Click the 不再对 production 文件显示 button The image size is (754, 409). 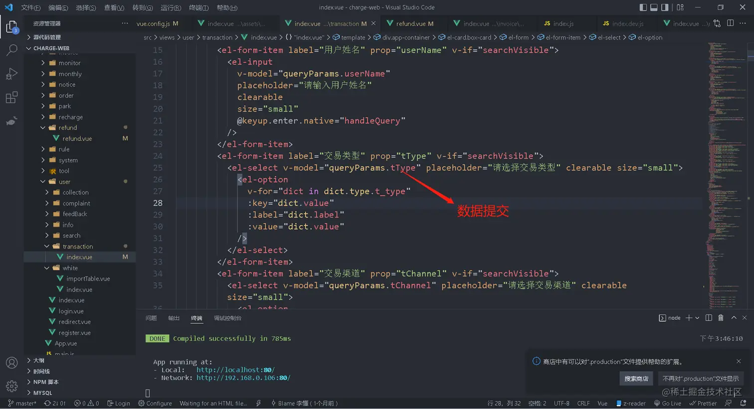click(701, 379)
